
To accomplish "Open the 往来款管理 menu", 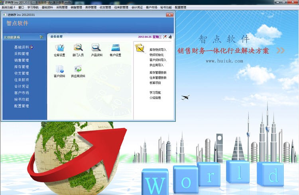I will click(121, 8).
